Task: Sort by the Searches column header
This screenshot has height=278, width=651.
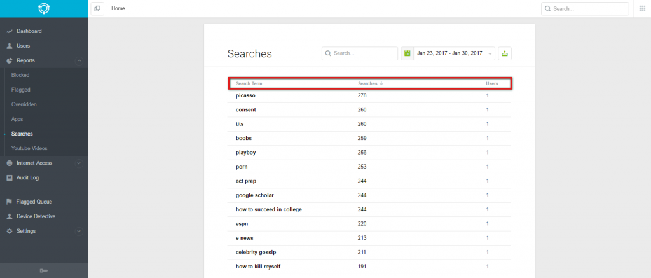Action: (x=367, y=83)
